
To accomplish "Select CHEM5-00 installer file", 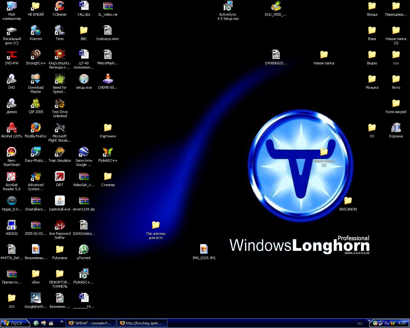I will pyautogui.click(x=108, y=81).
